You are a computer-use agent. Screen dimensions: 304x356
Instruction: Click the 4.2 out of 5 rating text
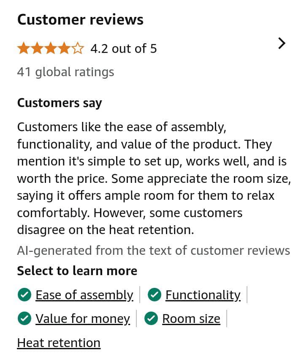pyautogui.click(x=123, y=49)
